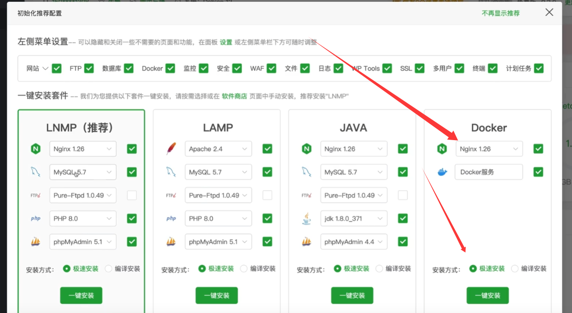Click the MySQL dolphin icon in LAMP card

click(x=171, y=172)
